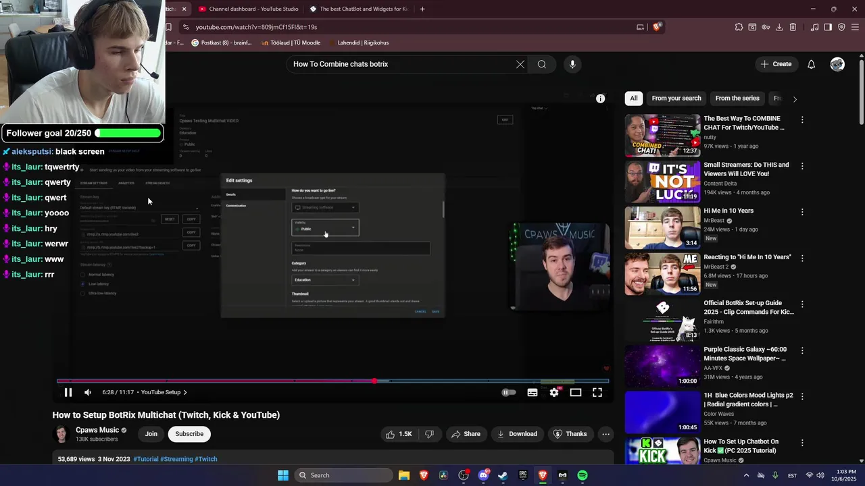
Task: Bookmark this page with the bookmark icon
Action: tap(168, 27)
